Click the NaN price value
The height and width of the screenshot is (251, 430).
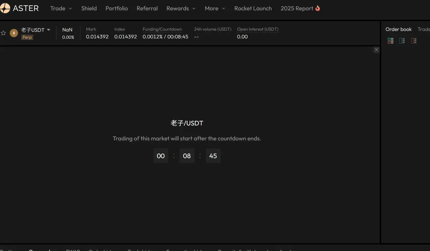coord(67,30)
